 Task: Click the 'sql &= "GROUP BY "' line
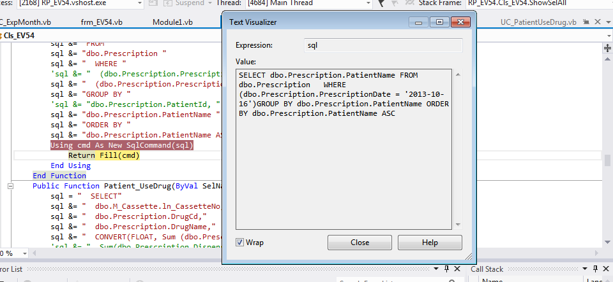click(90, 94)
